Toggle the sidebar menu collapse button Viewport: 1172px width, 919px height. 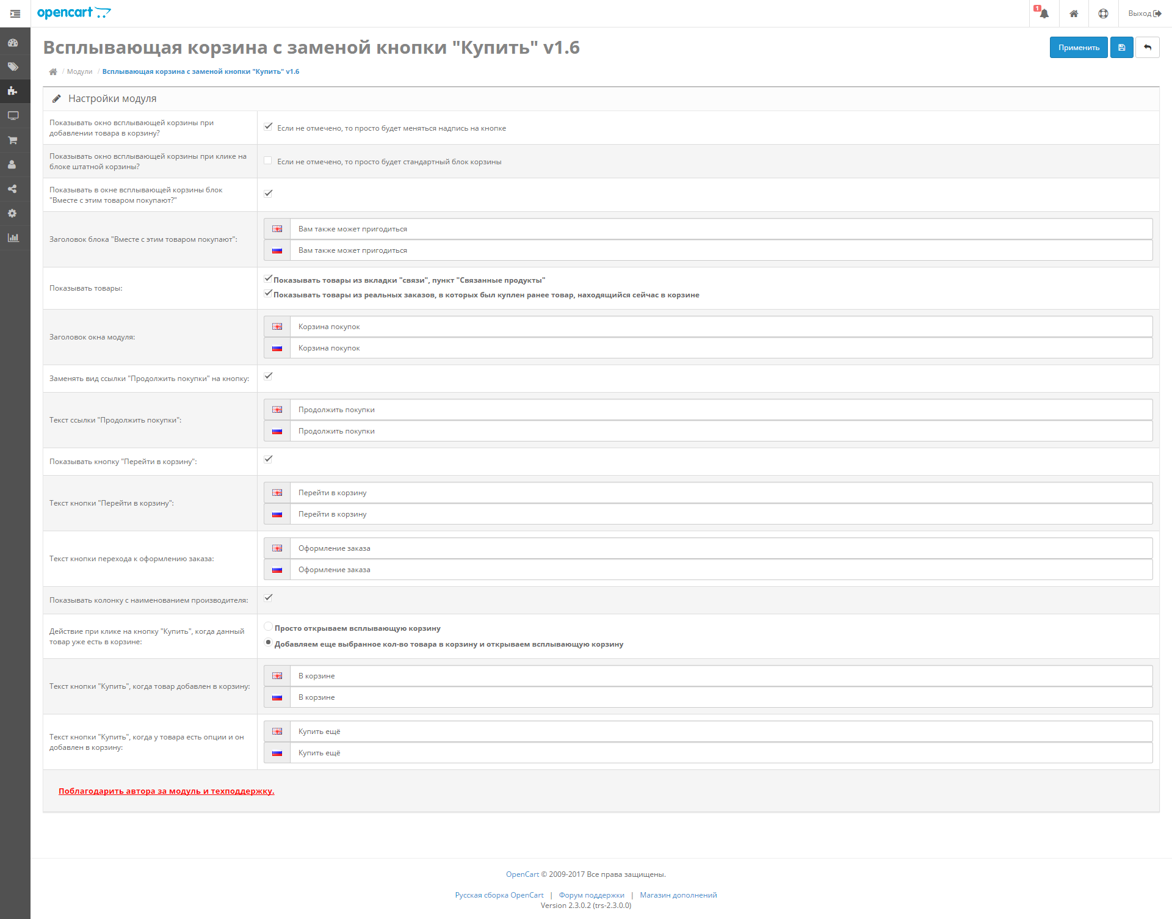coord(15,13)
